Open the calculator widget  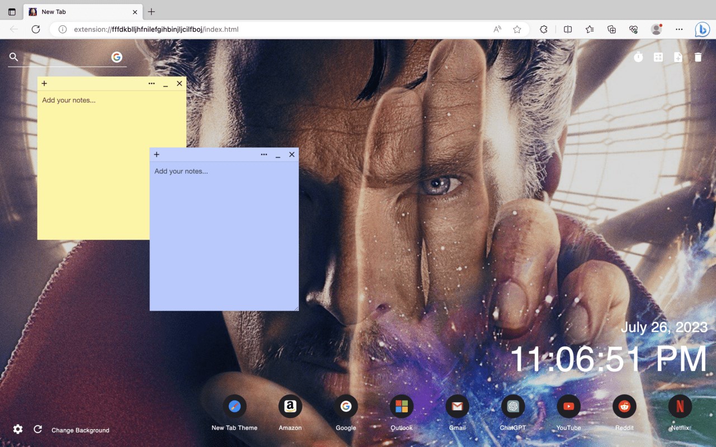tap(658, 57)
